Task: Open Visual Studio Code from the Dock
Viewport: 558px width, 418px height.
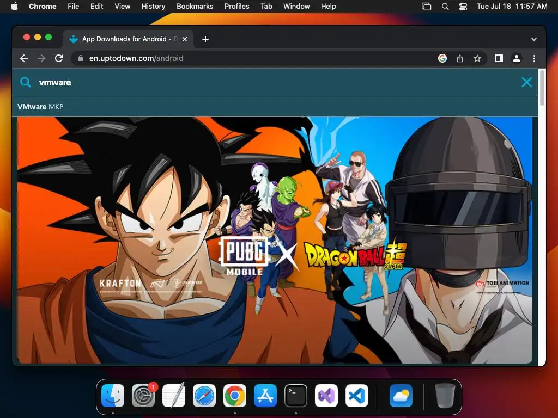Action: (x=357, y=396)
